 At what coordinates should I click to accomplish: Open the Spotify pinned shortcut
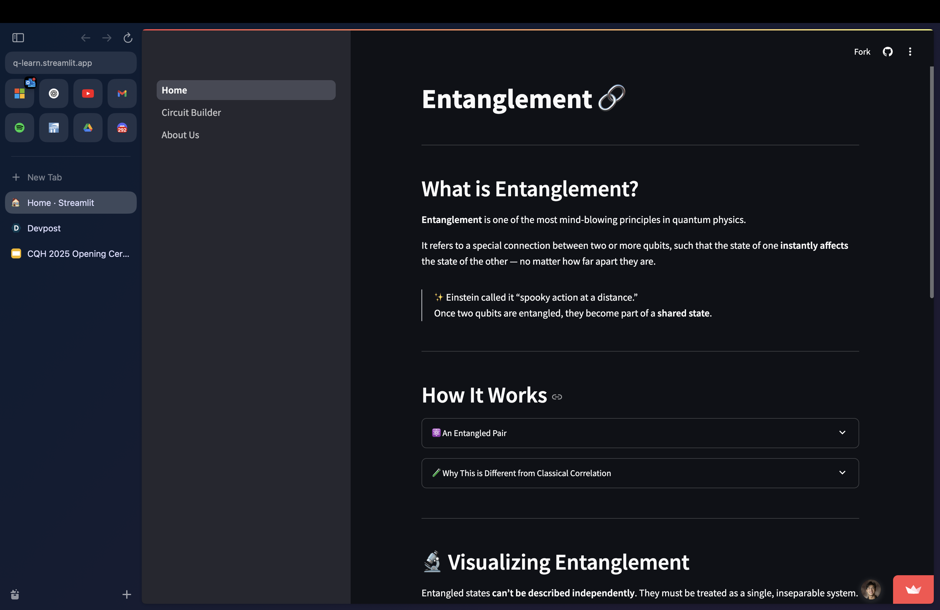click(x=19, y=128)
